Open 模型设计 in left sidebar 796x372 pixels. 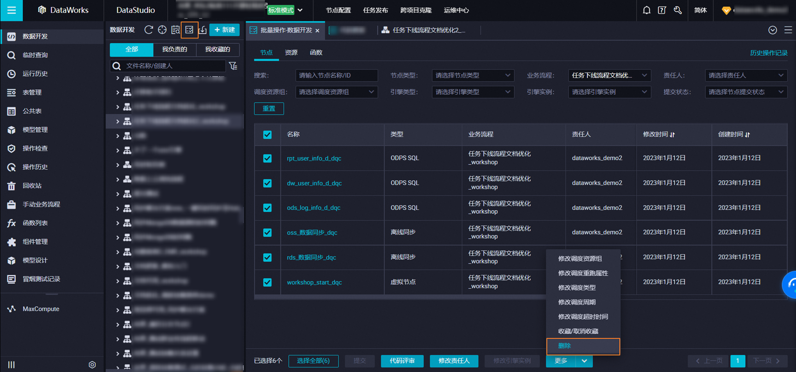[52, 260]
